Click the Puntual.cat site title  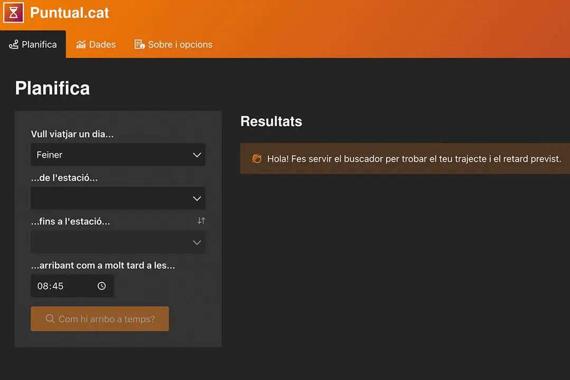pyautogui.click(x=69, y=13)
